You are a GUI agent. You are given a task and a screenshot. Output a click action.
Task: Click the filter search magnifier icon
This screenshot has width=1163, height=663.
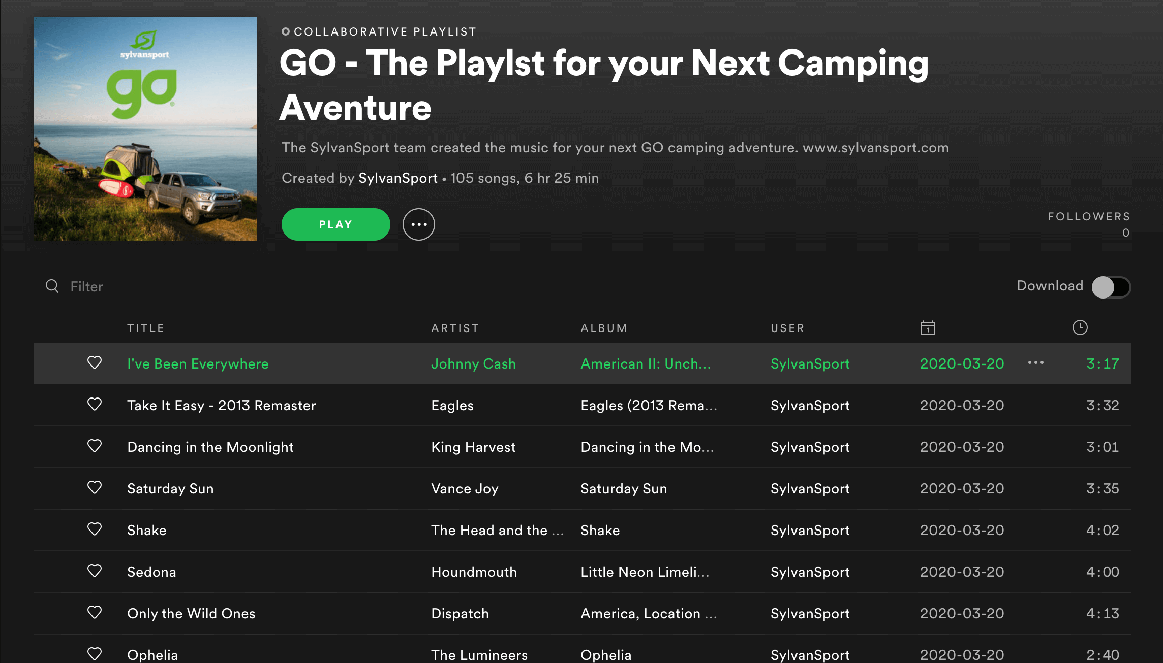[x=52, y=286]
